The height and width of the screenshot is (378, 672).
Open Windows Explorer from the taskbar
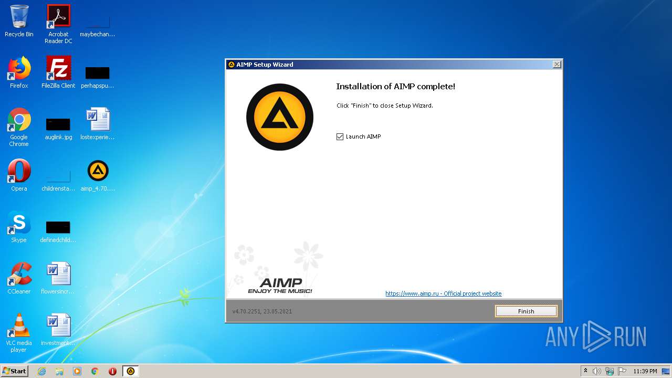[x=59, y=371]
